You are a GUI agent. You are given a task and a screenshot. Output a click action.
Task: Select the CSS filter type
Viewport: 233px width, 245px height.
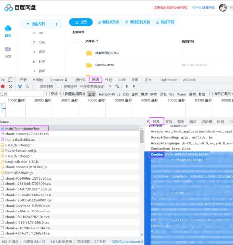point(126,94)
